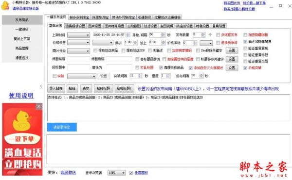This screenshot has width=292, height=180.
Task: Open the 运费模板设置 sub-tab
Action: point(75,26)
